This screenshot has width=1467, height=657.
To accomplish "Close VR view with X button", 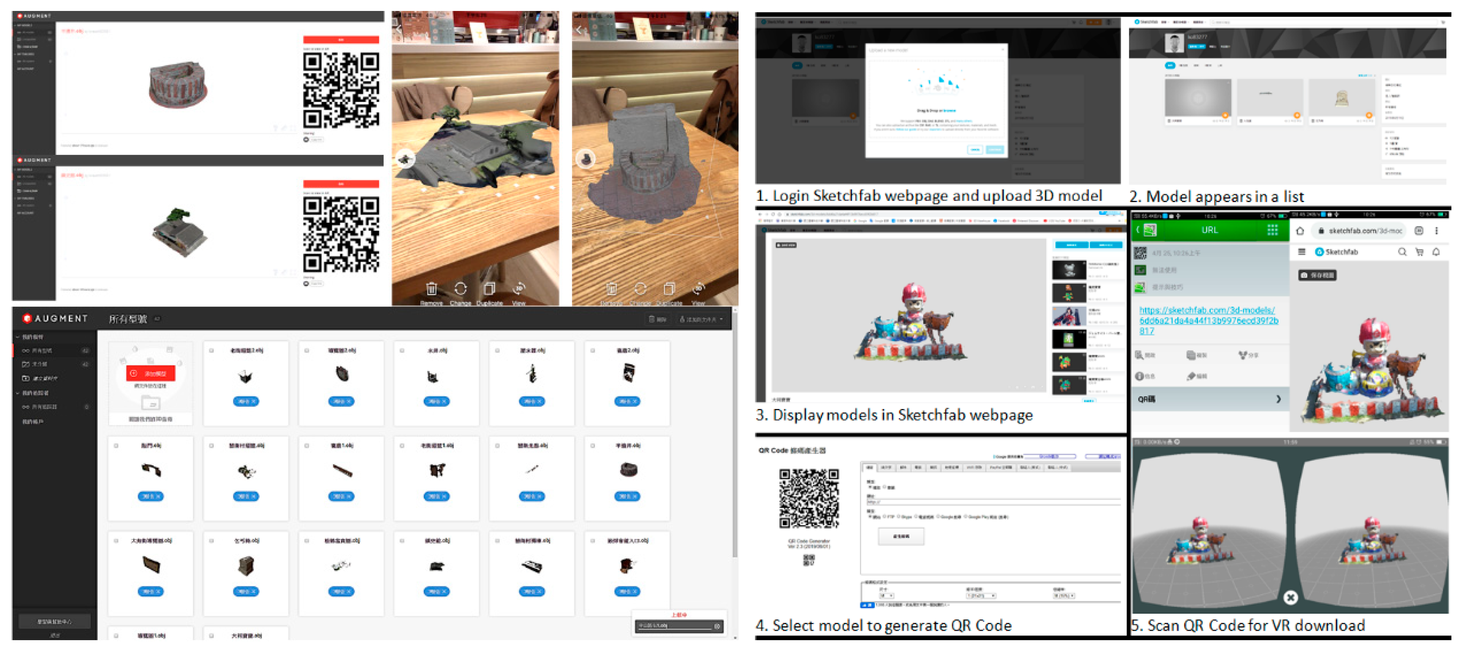I will click(x=1290, y=597).
